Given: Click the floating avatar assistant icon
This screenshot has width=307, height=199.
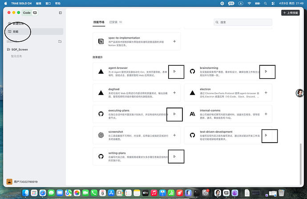Looking at the screenshot, I should pos(300,93).
